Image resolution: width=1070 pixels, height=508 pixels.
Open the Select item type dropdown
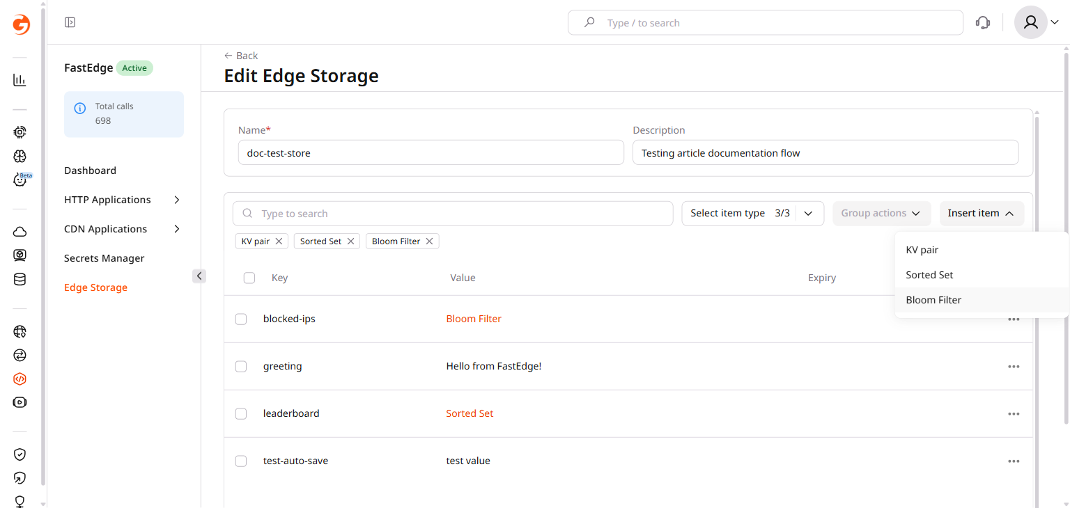coord(753,213)
